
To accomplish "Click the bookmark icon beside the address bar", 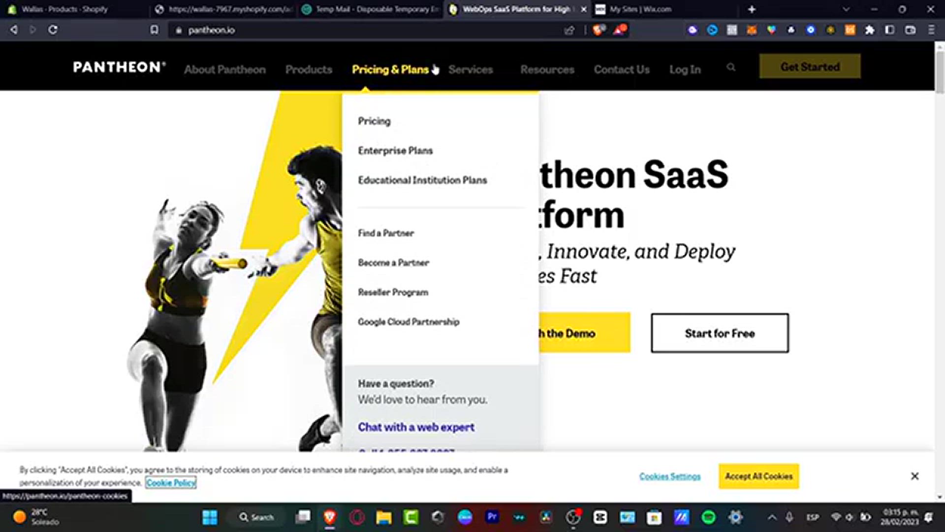I will point(155,30).
